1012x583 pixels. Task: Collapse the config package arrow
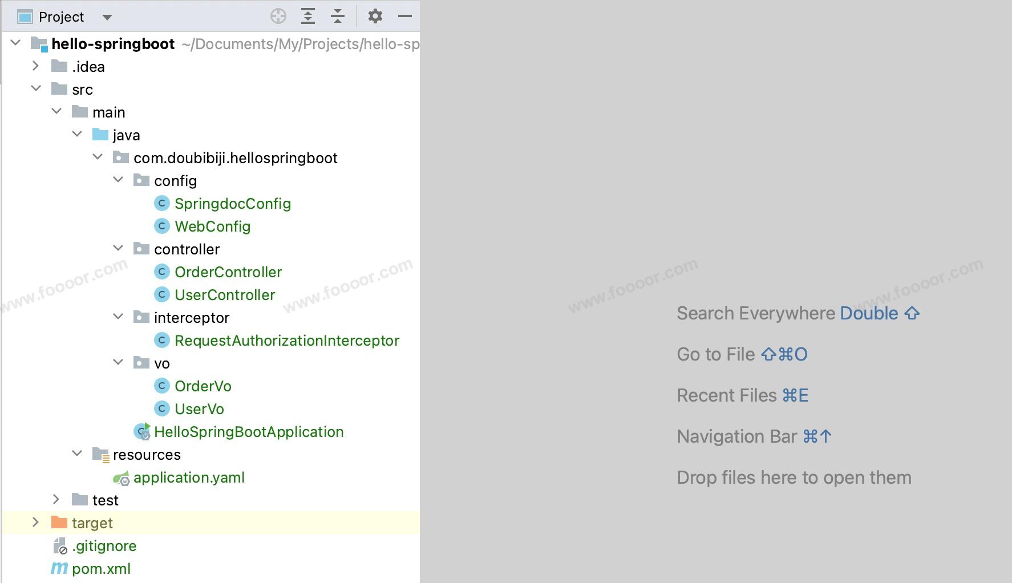[118, 180]
